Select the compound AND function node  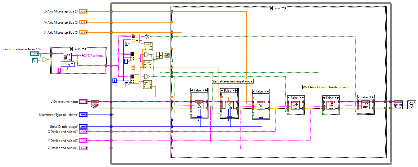tap(159, 55)
